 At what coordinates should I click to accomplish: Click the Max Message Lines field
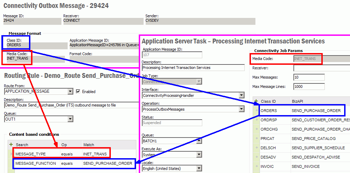309,86
